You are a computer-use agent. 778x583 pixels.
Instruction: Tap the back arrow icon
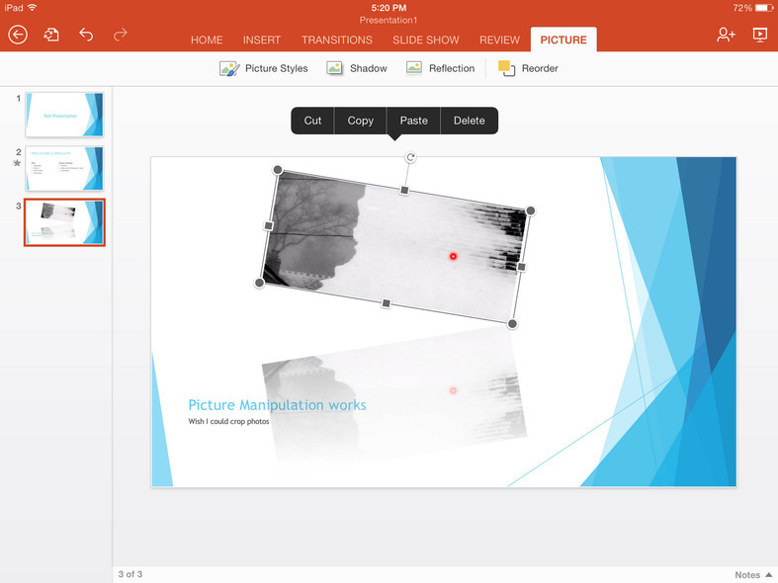coord(18,35)
